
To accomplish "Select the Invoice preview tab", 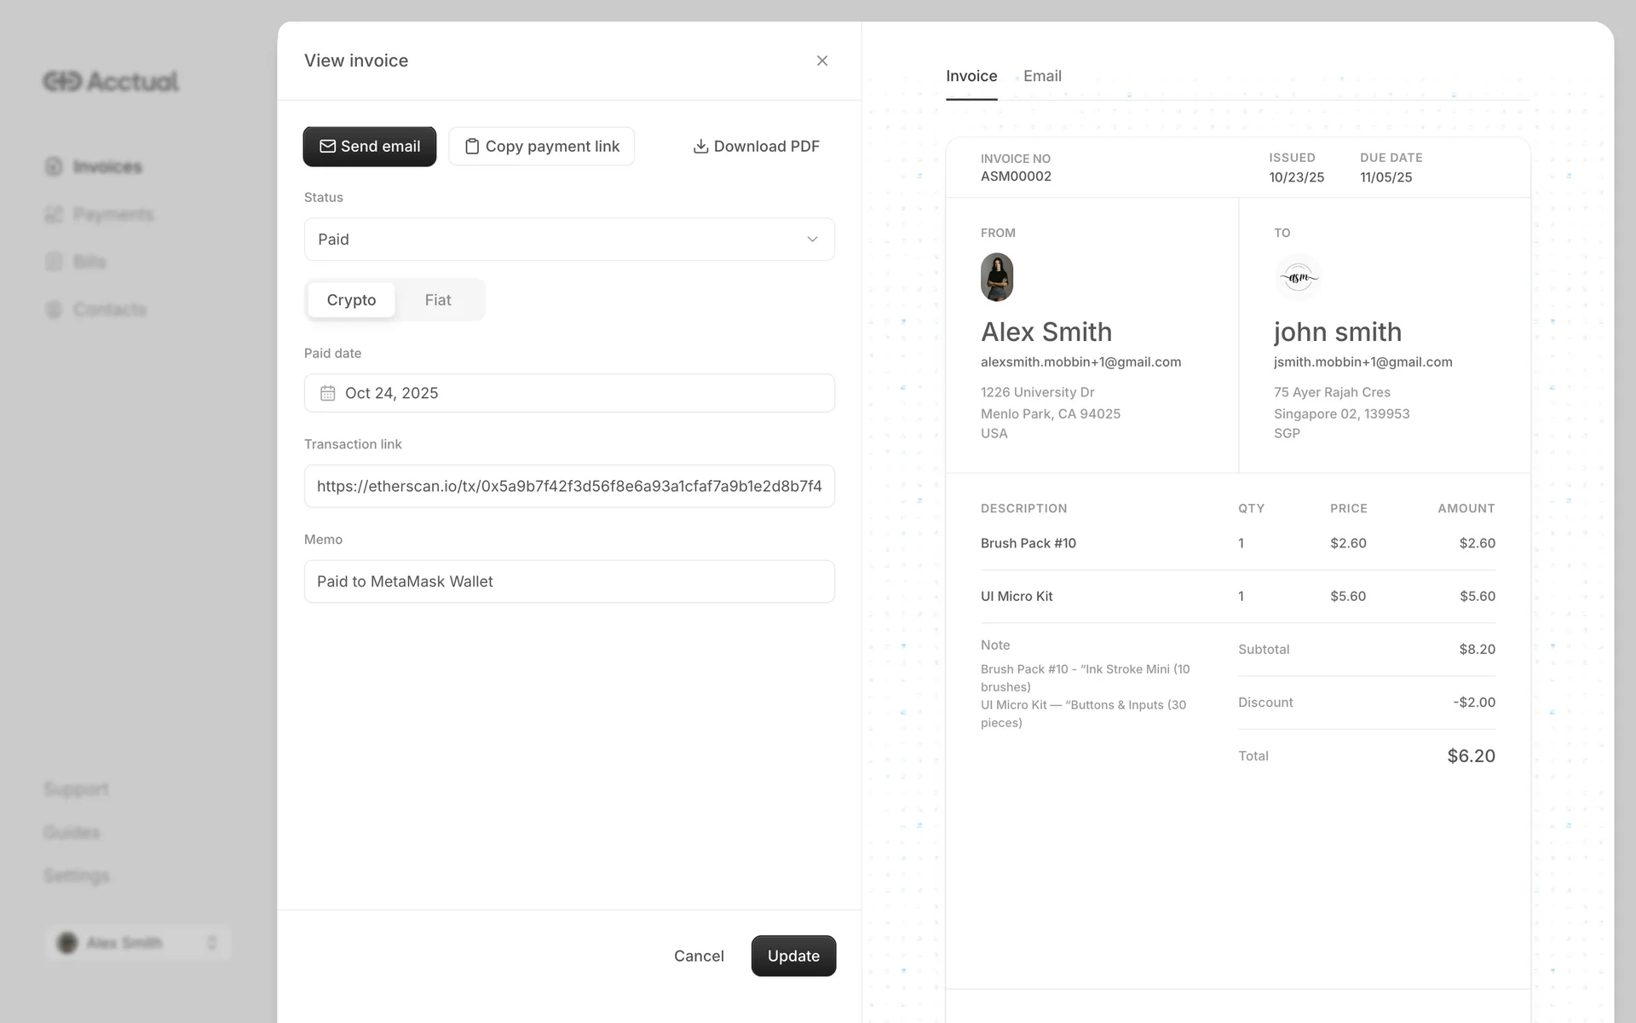I will pyautogui.click(x=971, y=76).
